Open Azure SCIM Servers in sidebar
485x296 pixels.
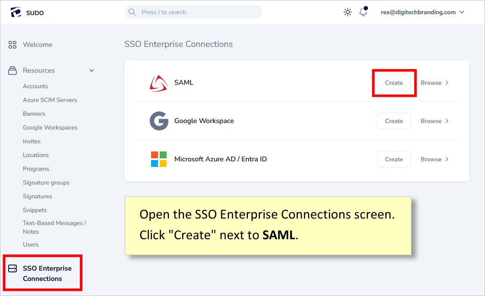click(50, 100)
